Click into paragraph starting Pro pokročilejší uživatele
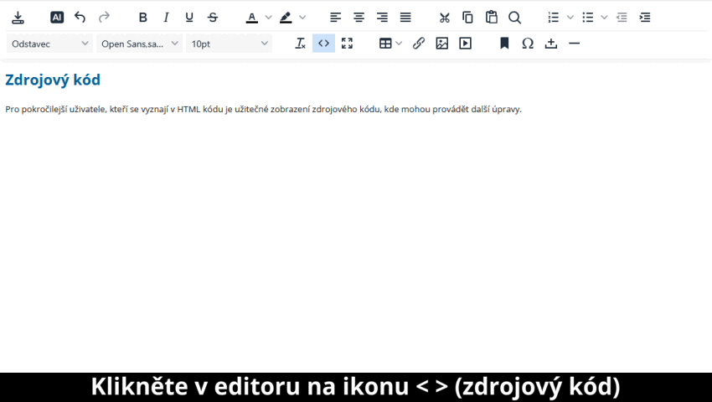Image resolution: width=712 pixels, height=402 pixels. point(263,110)
